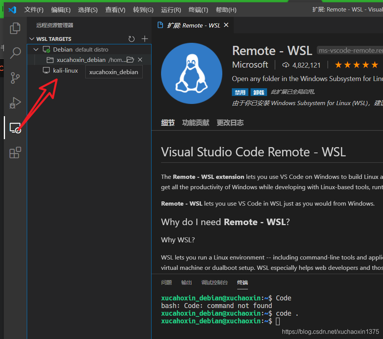The height and width of the screenshot is (339, 383).
Task: Click the Remote - WSL penguin logo
Action: click(x=191, y=73)
